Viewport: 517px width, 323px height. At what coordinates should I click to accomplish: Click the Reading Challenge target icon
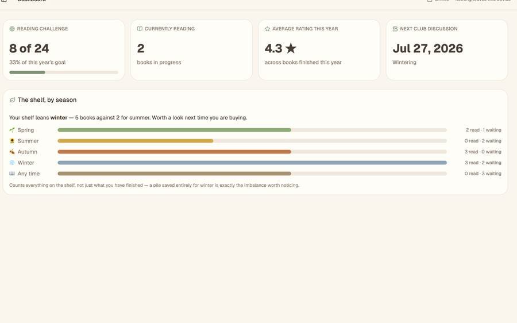12,29
